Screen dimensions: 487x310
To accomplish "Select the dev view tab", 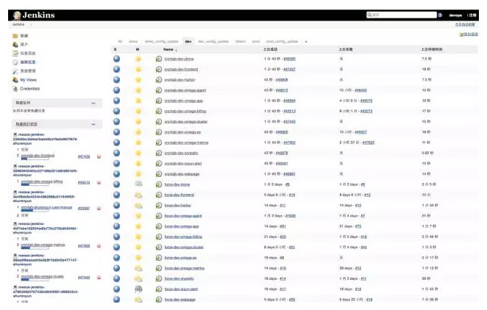I will pyautogui.click(x=188, y=41).
